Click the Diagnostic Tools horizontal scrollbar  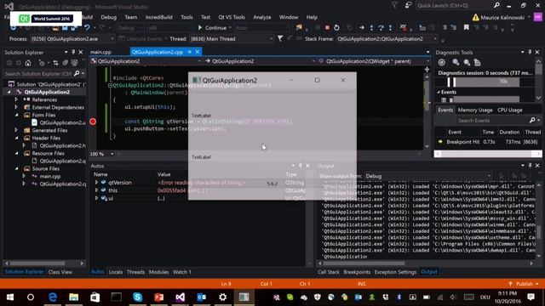488,154
